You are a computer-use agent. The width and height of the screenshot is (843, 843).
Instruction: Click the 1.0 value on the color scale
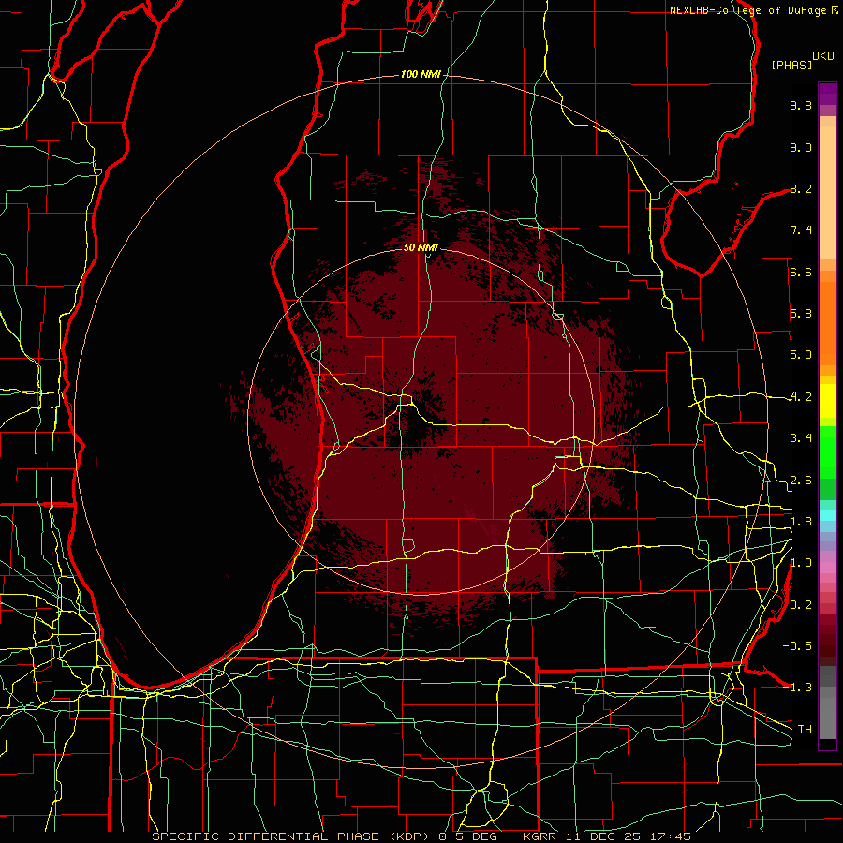[x=801, y=563]
